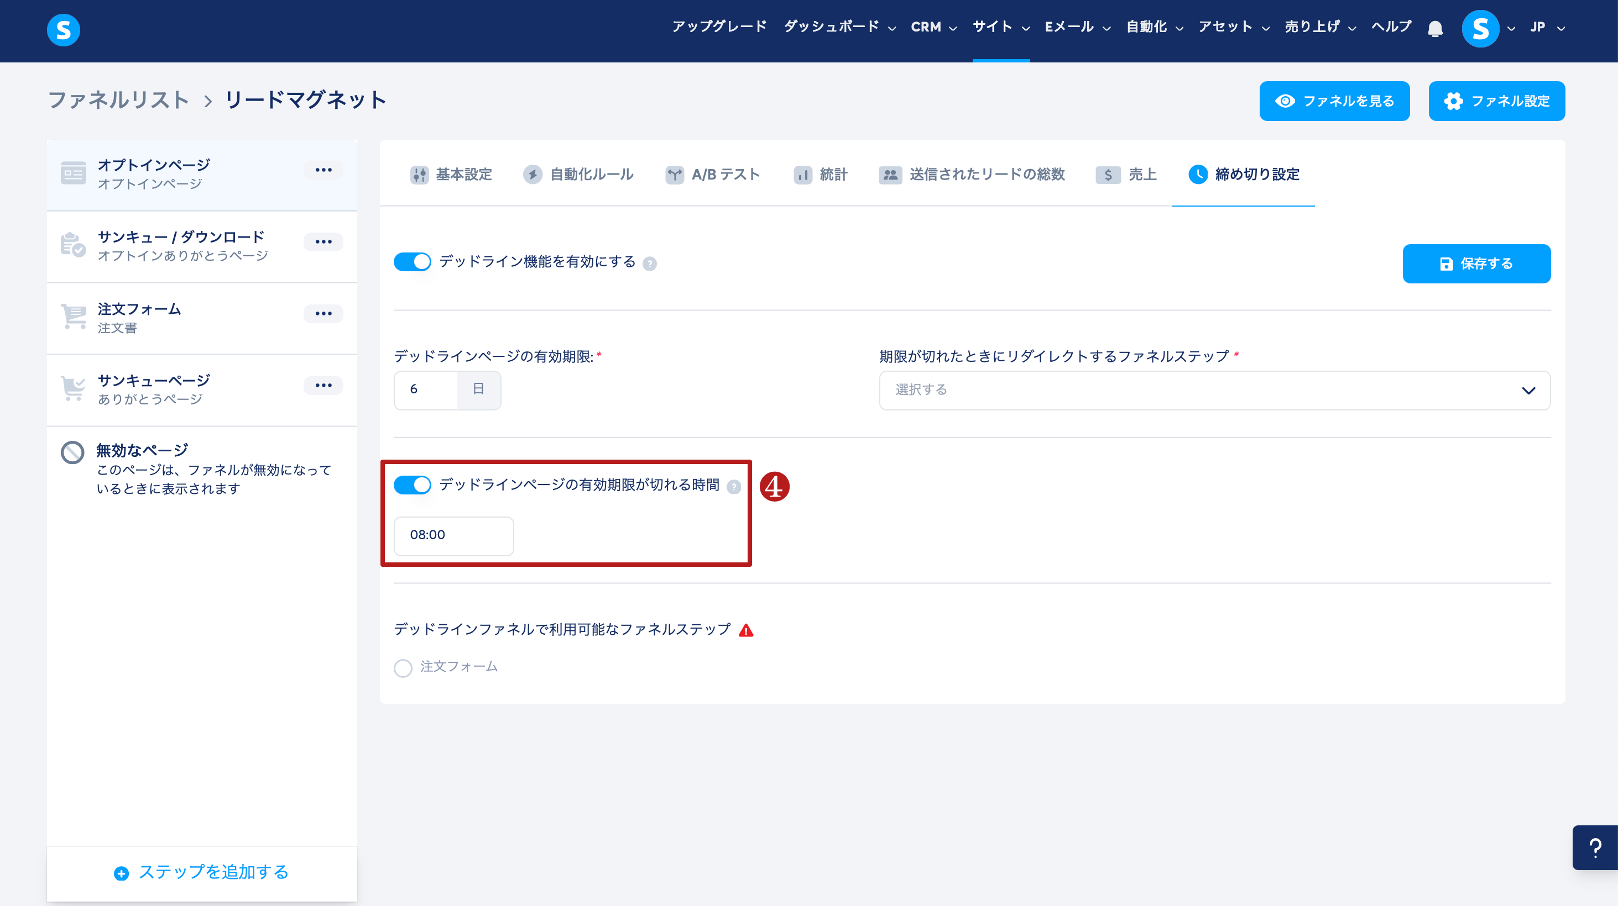Open オプトインページ three-dots options menu

[x=323, y=170]
